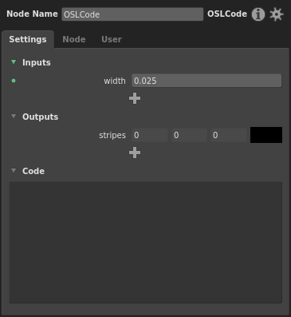Add a new output with plus icon
The width and height of the screenshot is (291, 317).
tap(135, 153)
